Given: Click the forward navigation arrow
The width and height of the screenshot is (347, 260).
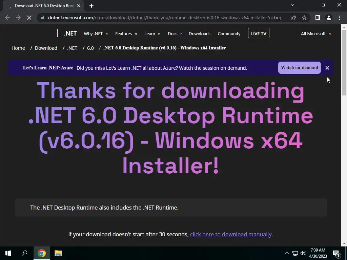Looking at the screenshot, I should pos(18,18).
